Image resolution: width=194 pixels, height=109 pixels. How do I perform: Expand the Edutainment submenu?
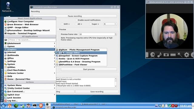tap(30, 43)
